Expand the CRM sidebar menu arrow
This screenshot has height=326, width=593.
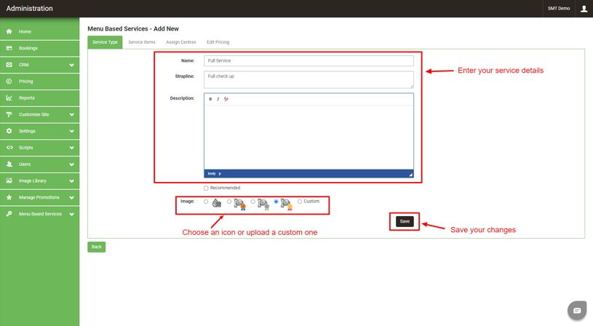(71, 65)
